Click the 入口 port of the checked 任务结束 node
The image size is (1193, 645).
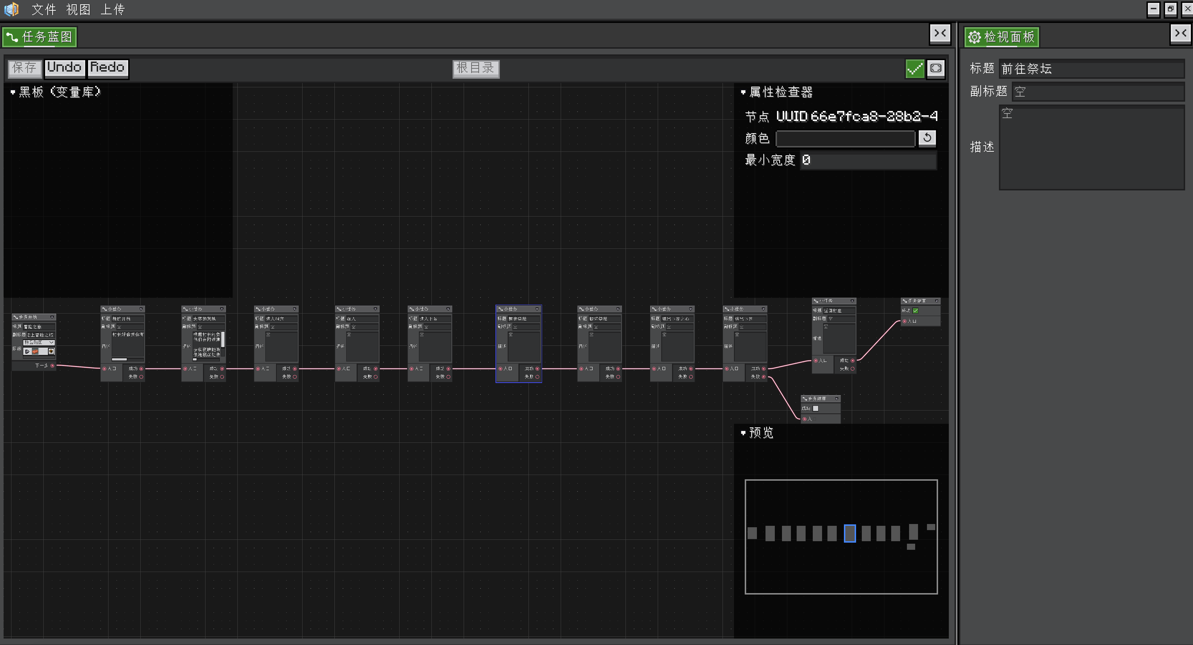[904, 321]
